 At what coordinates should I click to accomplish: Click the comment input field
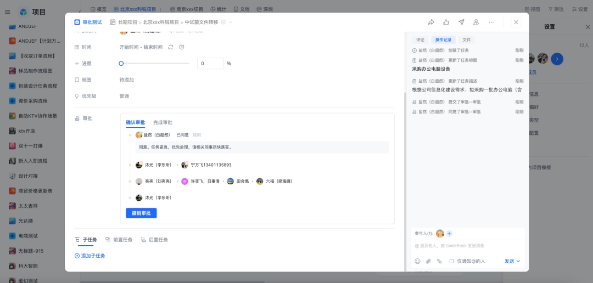pos(467,246)
